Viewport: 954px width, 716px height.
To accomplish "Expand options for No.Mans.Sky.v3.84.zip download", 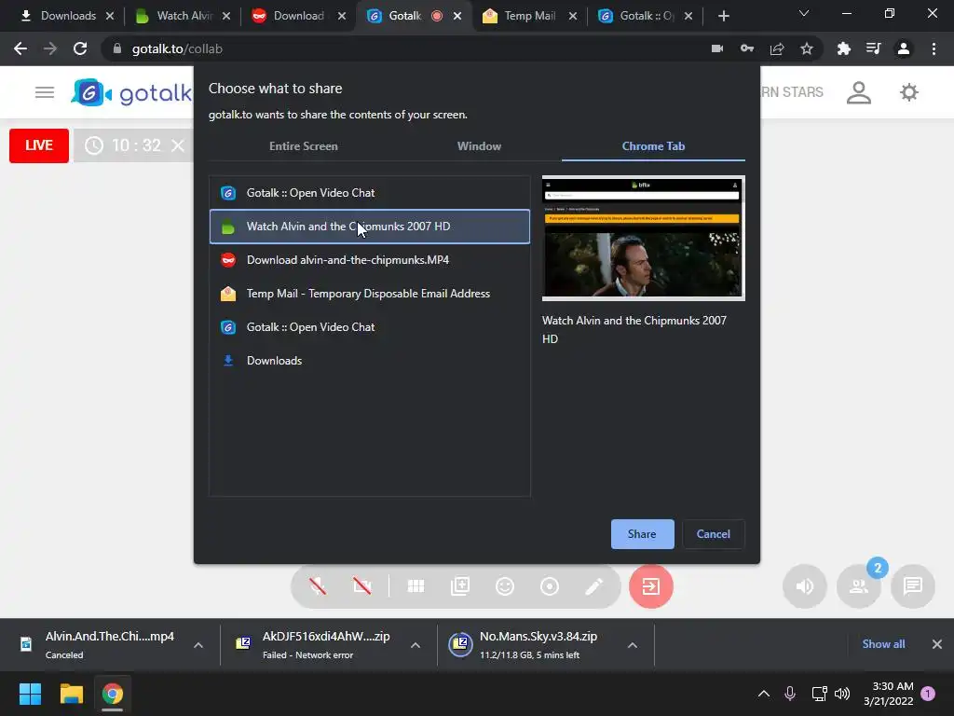I will tap(633, 645).
